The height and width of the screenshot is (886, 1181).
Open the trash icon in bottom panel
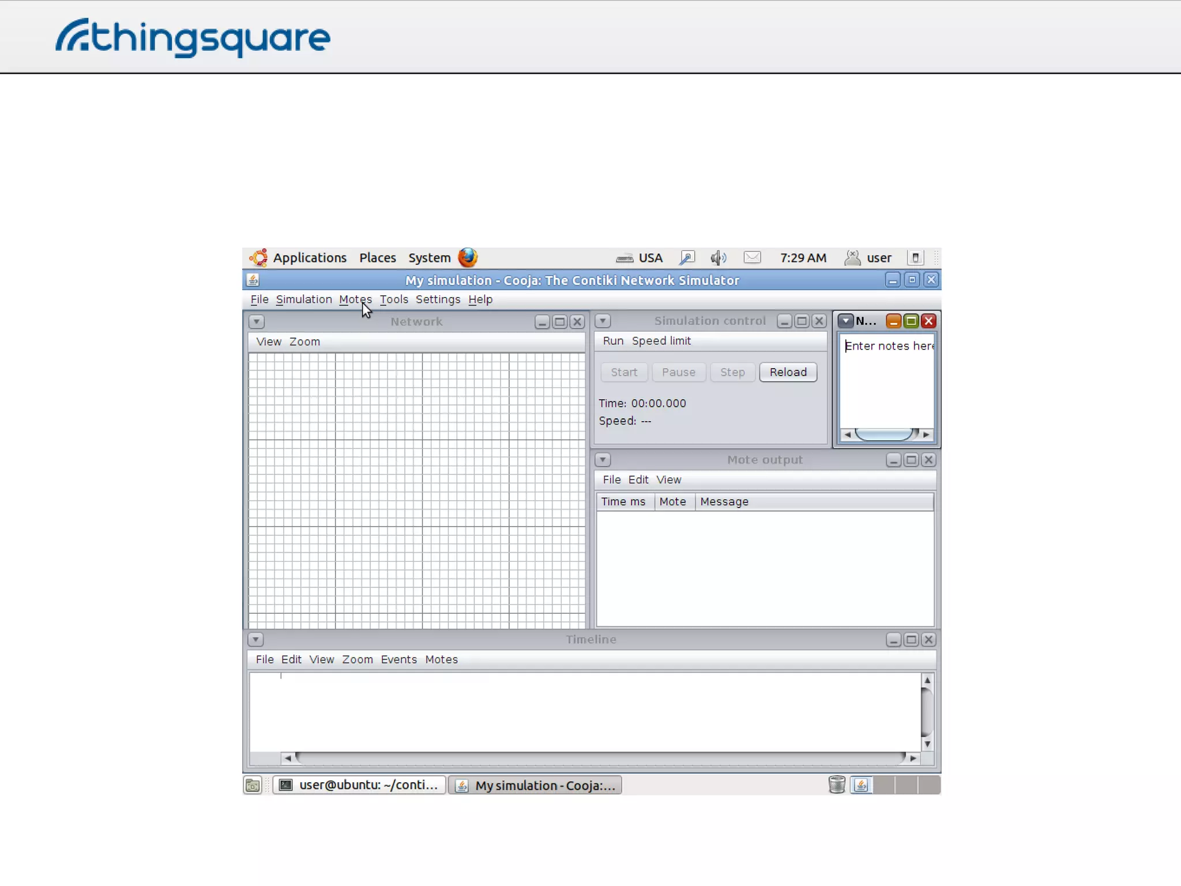pyautogui.click(x=836, y=784)
